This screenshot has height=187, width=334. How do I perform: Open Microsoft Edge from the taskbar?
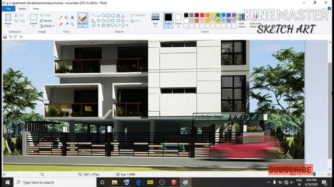tap(138, 182)
